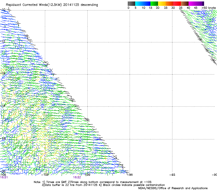This screenshot has width=217, height=190.
Task: Click the yellow 20-25 knots legend segment
Action: coord(162,4)
